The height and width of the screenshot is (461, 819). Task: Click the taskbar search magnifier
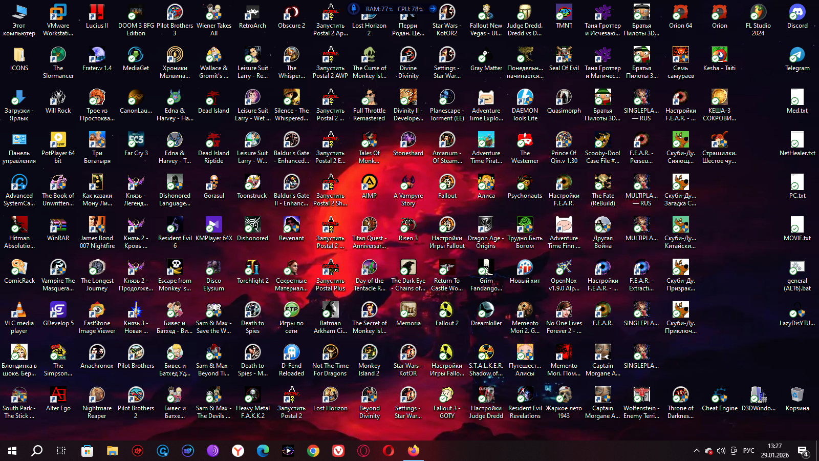[x=37, y=451]
